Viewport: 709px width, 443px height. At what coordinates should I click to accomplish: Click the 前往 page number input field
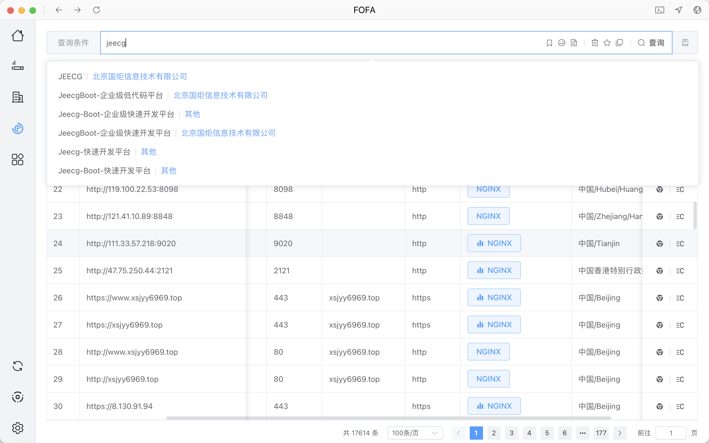point(671,433)
